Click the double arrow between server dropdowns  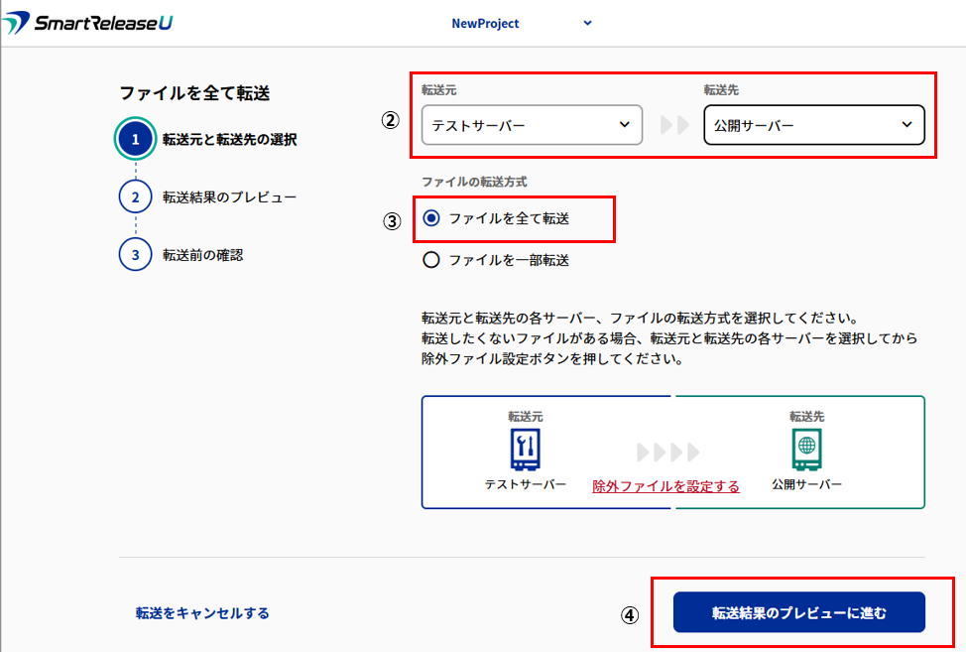[673, 126]
